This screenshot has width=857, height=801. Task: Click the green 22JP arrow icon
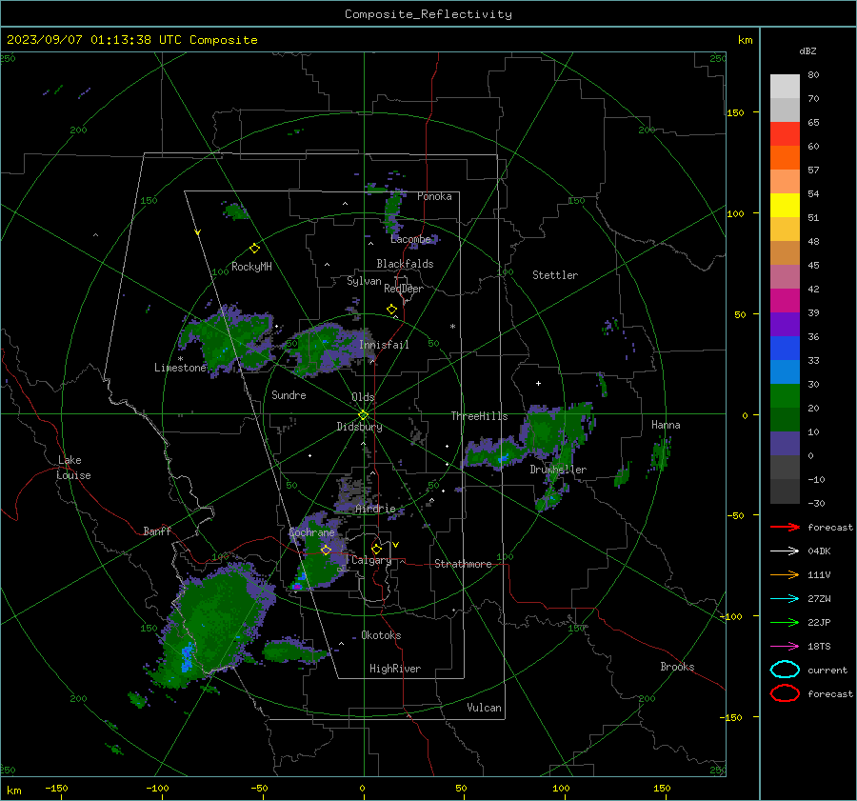pyautogui.click(x=785, y=622)
